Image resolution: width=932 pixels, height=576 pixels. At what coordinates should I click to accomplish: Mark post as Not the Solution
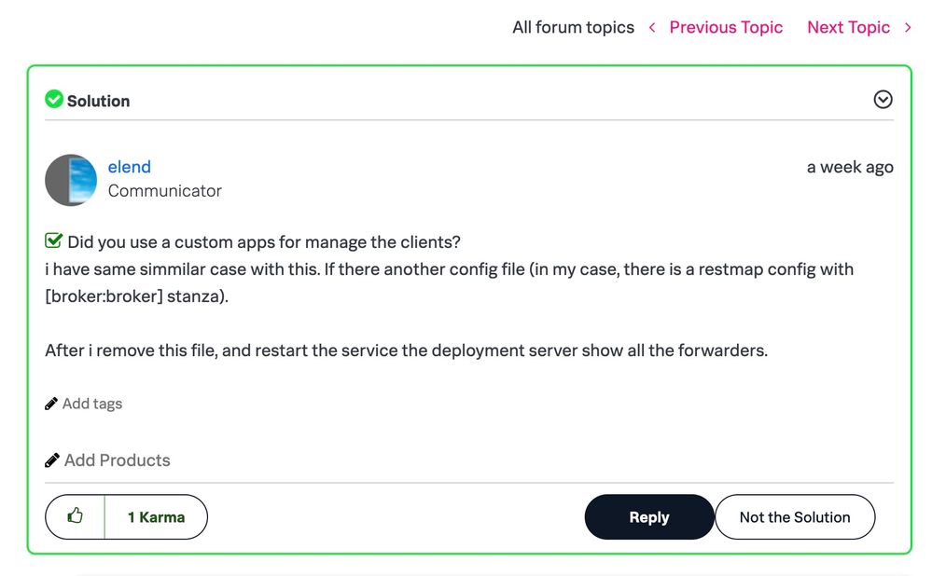tap(795, 517)
